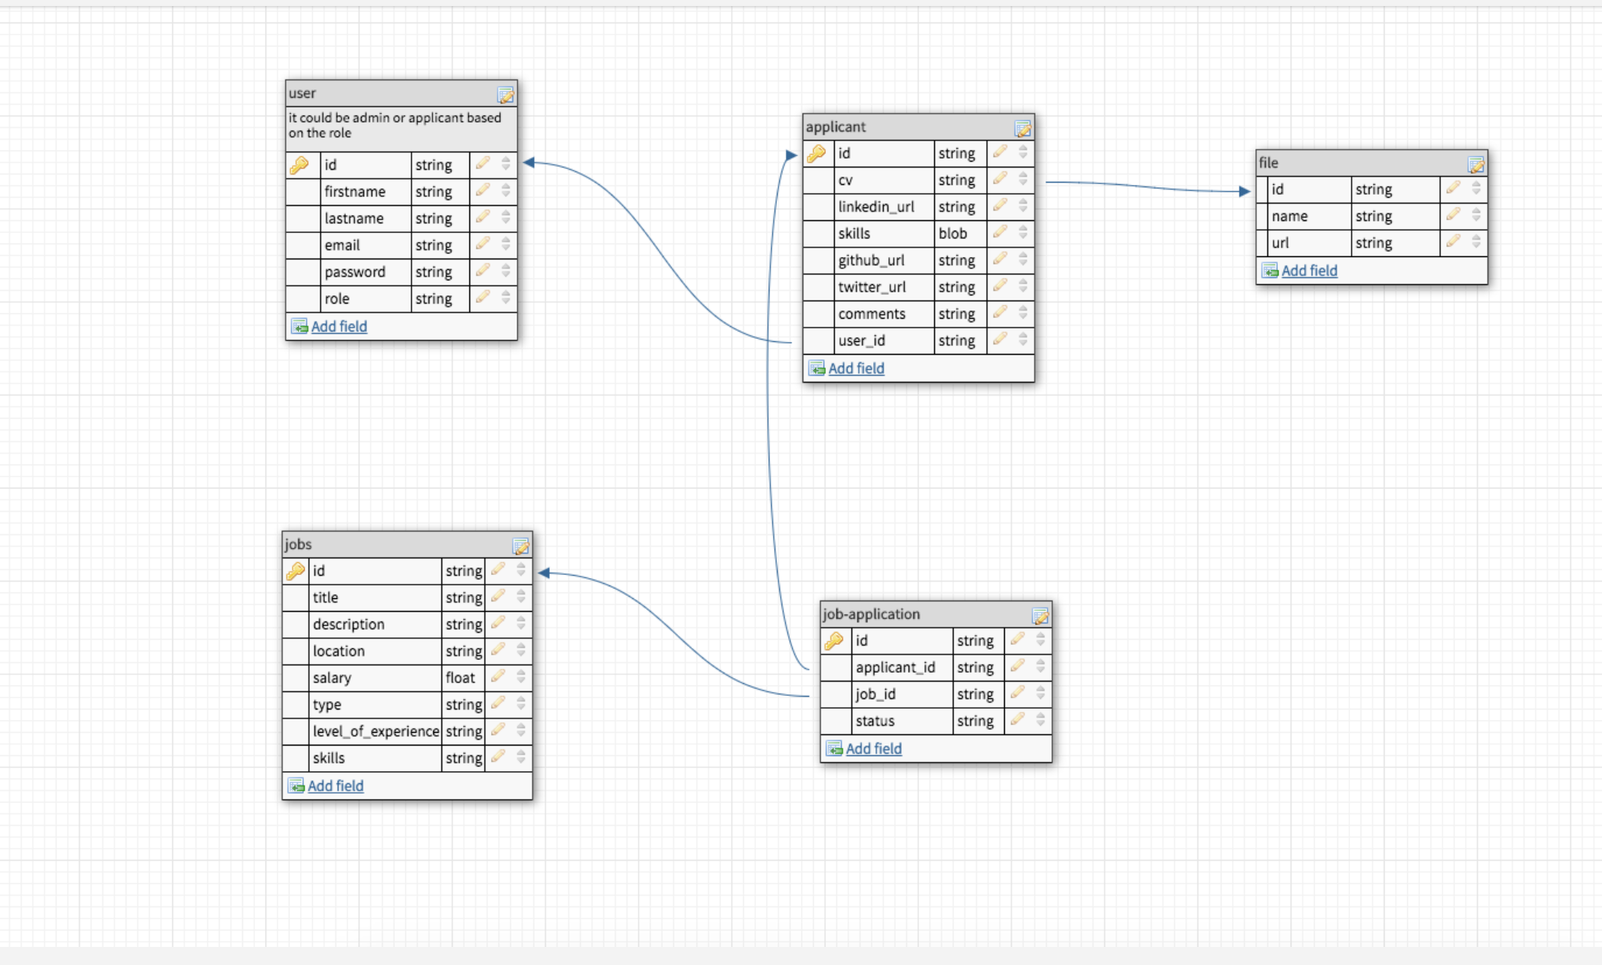
Task: Click level_of_experience field in jobs table
Action: coord(375,731)
